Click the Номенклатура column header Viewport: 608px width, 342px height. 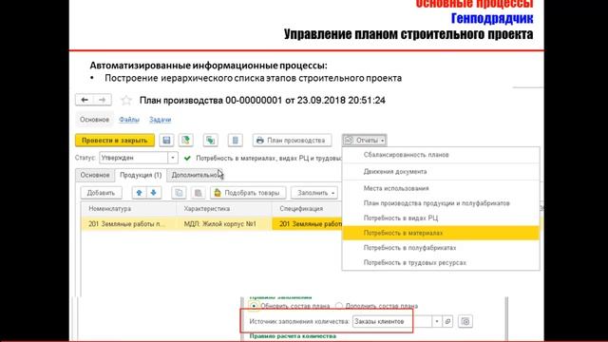(x=129, y=209)
